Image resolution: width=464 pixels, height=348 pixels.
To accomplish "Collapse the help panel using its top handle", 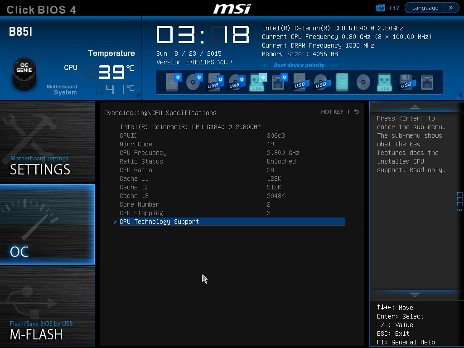I will coord(415,107).
